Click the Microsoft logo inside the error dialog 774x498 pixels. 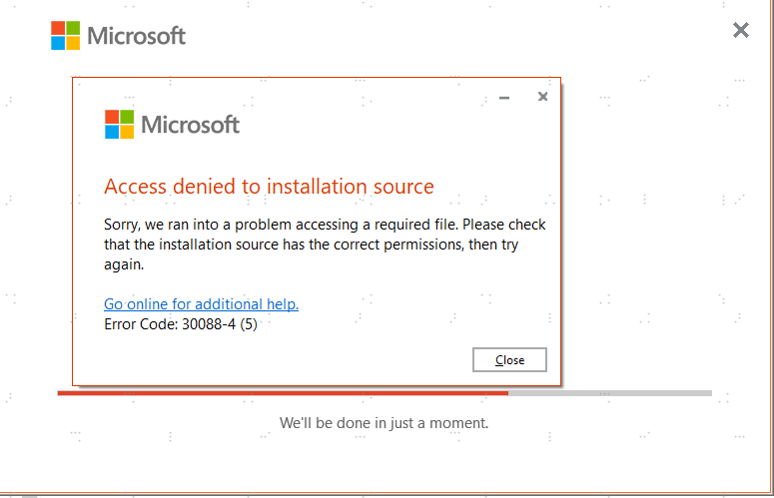pyautogui.click(x=119, y=125)
